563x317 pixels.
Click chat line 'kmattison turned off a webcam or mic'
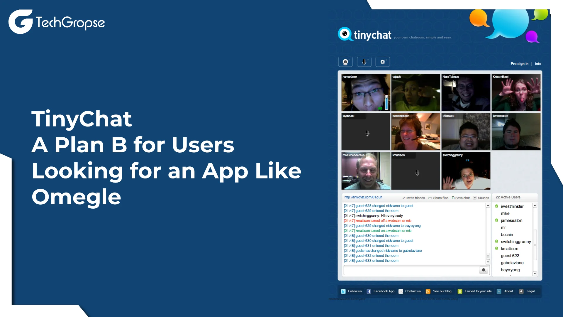pos(377,221)
